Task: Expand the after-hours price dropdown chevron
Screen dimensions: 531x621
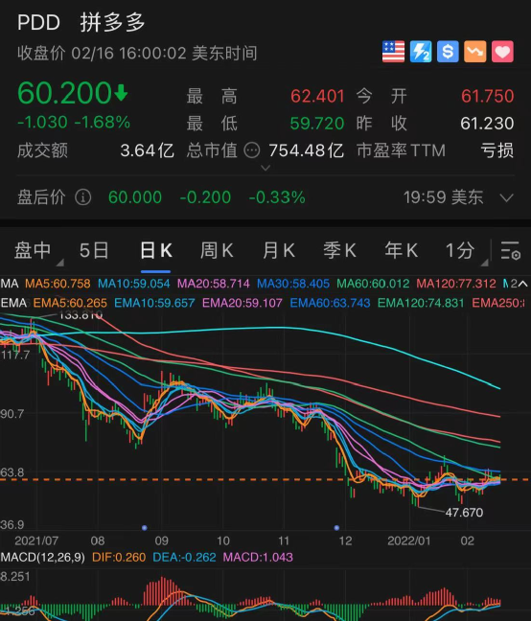Action: point(507,197)
